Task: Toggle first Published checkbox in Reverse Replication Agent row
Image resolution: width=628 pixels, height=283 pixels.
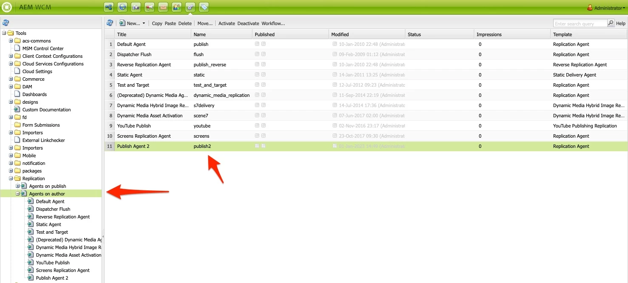Action: click(x=257, y=64)
